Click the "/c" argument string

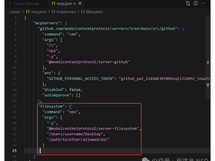click(x=51, y=45)
